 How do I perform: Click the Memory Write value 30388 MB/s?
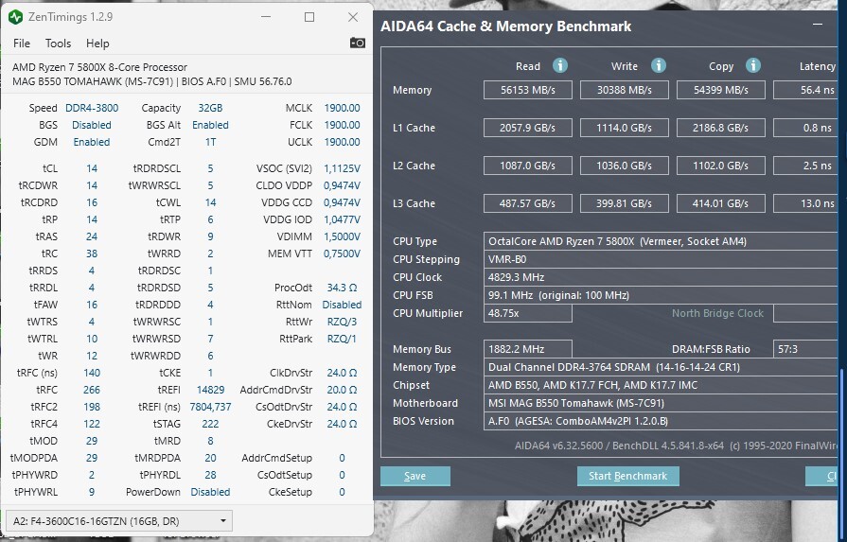coord(625,90)
